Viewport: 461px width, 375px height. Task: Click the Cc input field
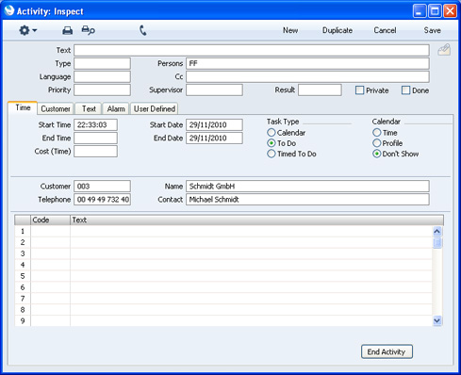point(307,76)
